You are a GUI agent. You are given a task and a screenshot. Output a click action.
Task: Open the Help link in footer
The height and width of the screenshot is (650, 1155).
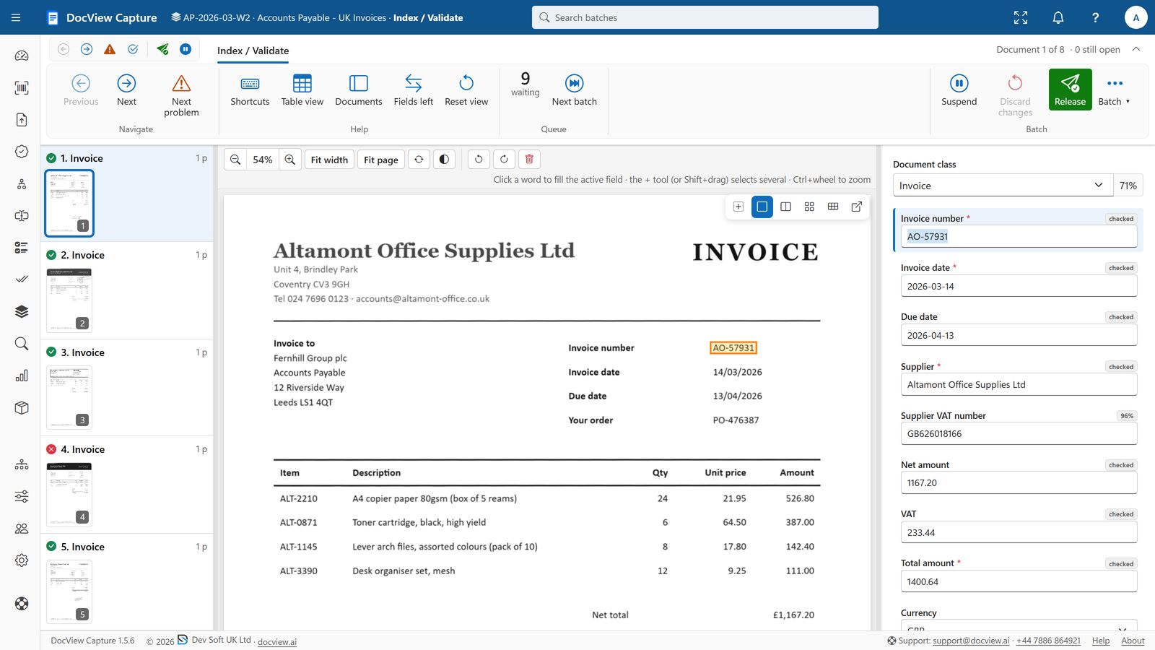point(1101,641)
